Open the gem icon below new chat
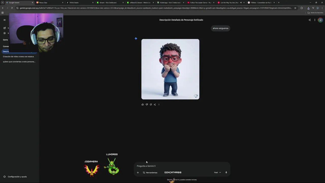325x183 pixels. coord(5,33)
